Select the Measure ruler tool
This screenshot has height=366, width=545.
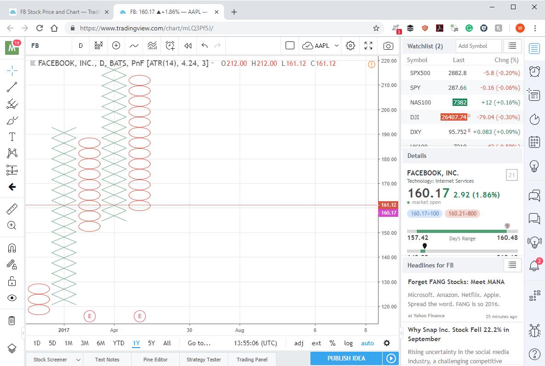(12, 208)
